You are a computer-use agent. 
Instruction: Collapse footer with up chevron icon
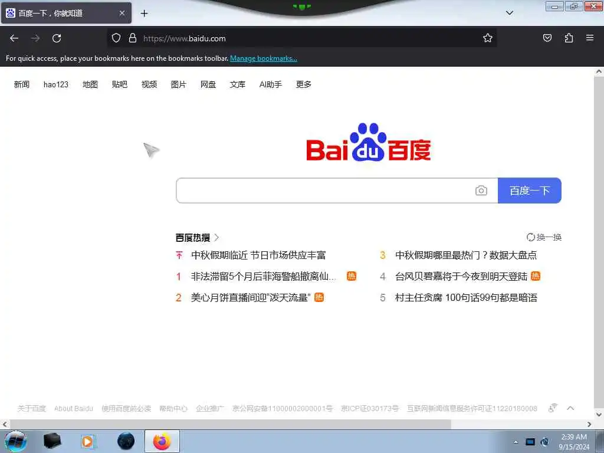coord(570,408)
